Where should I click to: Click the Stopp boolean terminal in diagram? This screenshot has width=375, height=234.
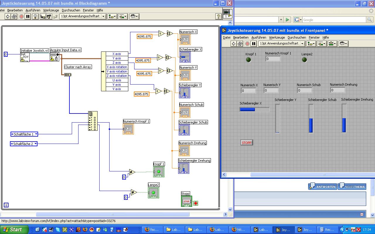click(x=186, y=201)
